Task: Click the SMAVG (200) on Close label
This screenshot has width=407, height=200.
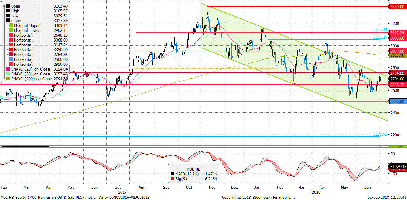Action: [32, 79]
